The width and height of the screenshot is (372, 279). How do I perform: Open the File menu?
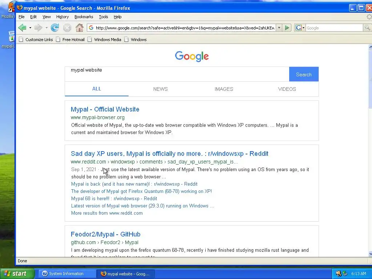(x=21, y=17)
